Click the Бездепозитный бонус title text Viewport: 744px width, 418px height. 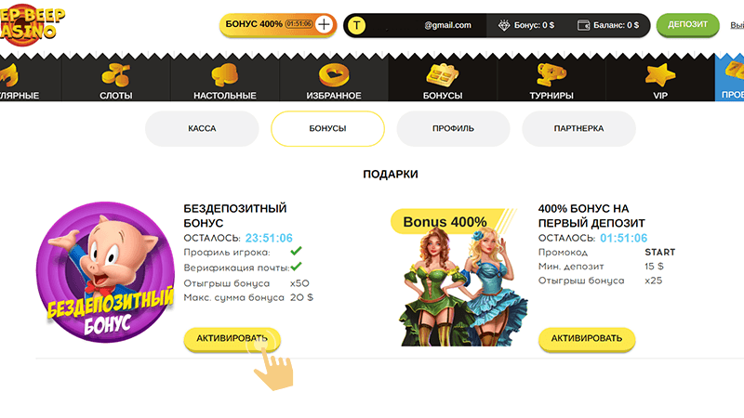pyautogui.click(x=235, y=216)
